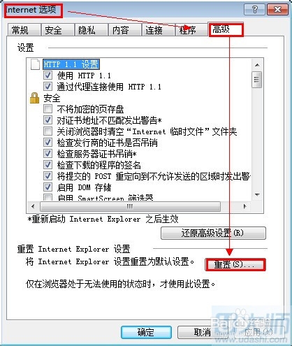
Task: Click the vertical scrollbar down arrow
Action: point(257,194)
